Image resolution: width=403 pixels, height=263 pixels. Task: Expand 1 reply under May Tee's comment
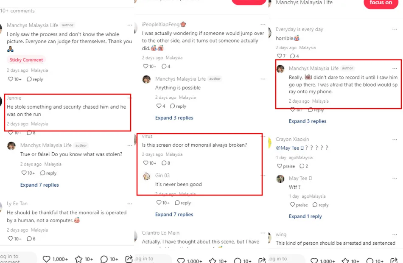[x=305, y=216]
